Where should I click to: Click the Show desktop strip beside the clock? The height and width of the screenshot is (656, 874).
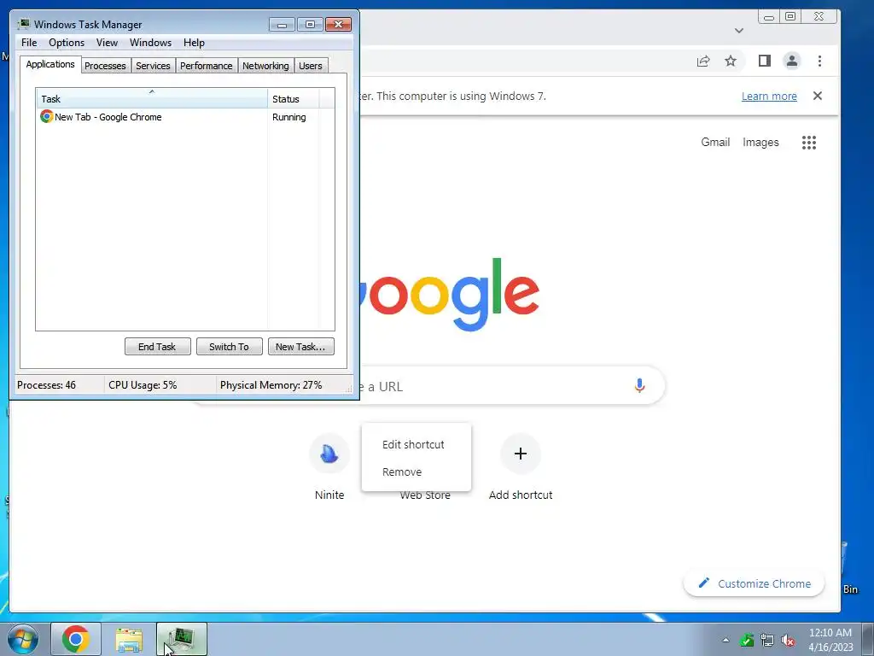(868, 639)
